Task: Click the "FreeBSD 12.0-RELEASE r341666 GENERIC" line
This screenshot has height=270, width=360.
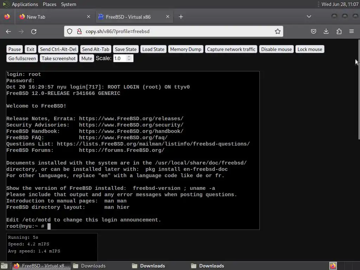Action: [x=63, y=94]
